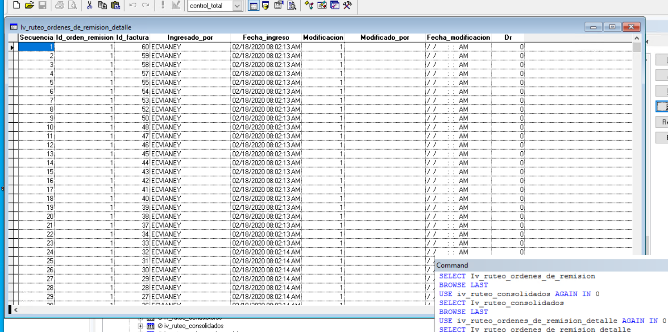Screen dimensions: 668x332
Task: Click the browse window title bar table icon
Action: (13, 27)
